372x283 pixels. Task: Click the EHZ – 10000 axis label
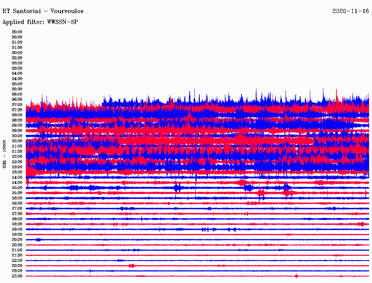[x=4, y=154]
